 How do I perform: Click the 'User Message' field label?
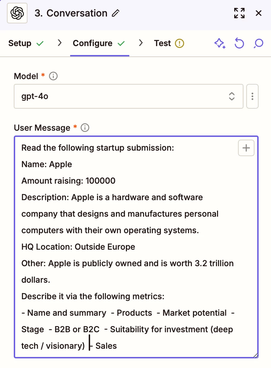[42, 128]
